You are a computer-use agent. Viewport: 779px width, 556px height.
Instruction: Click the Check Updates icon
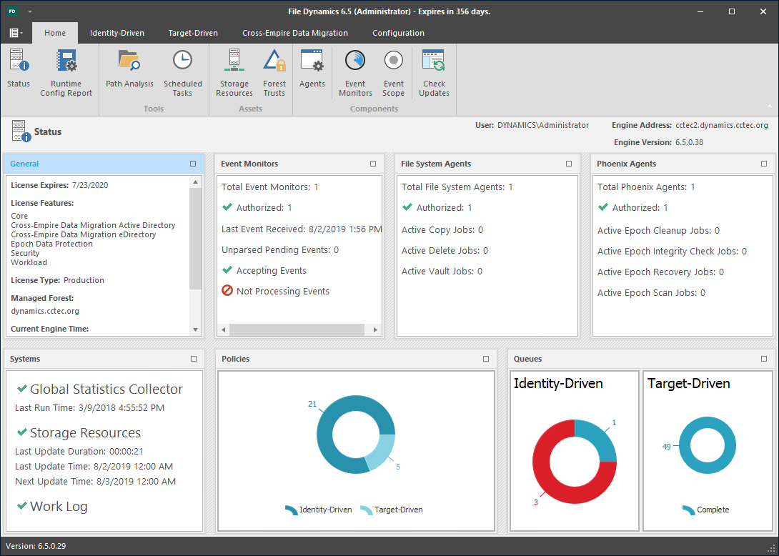[434, 71]
